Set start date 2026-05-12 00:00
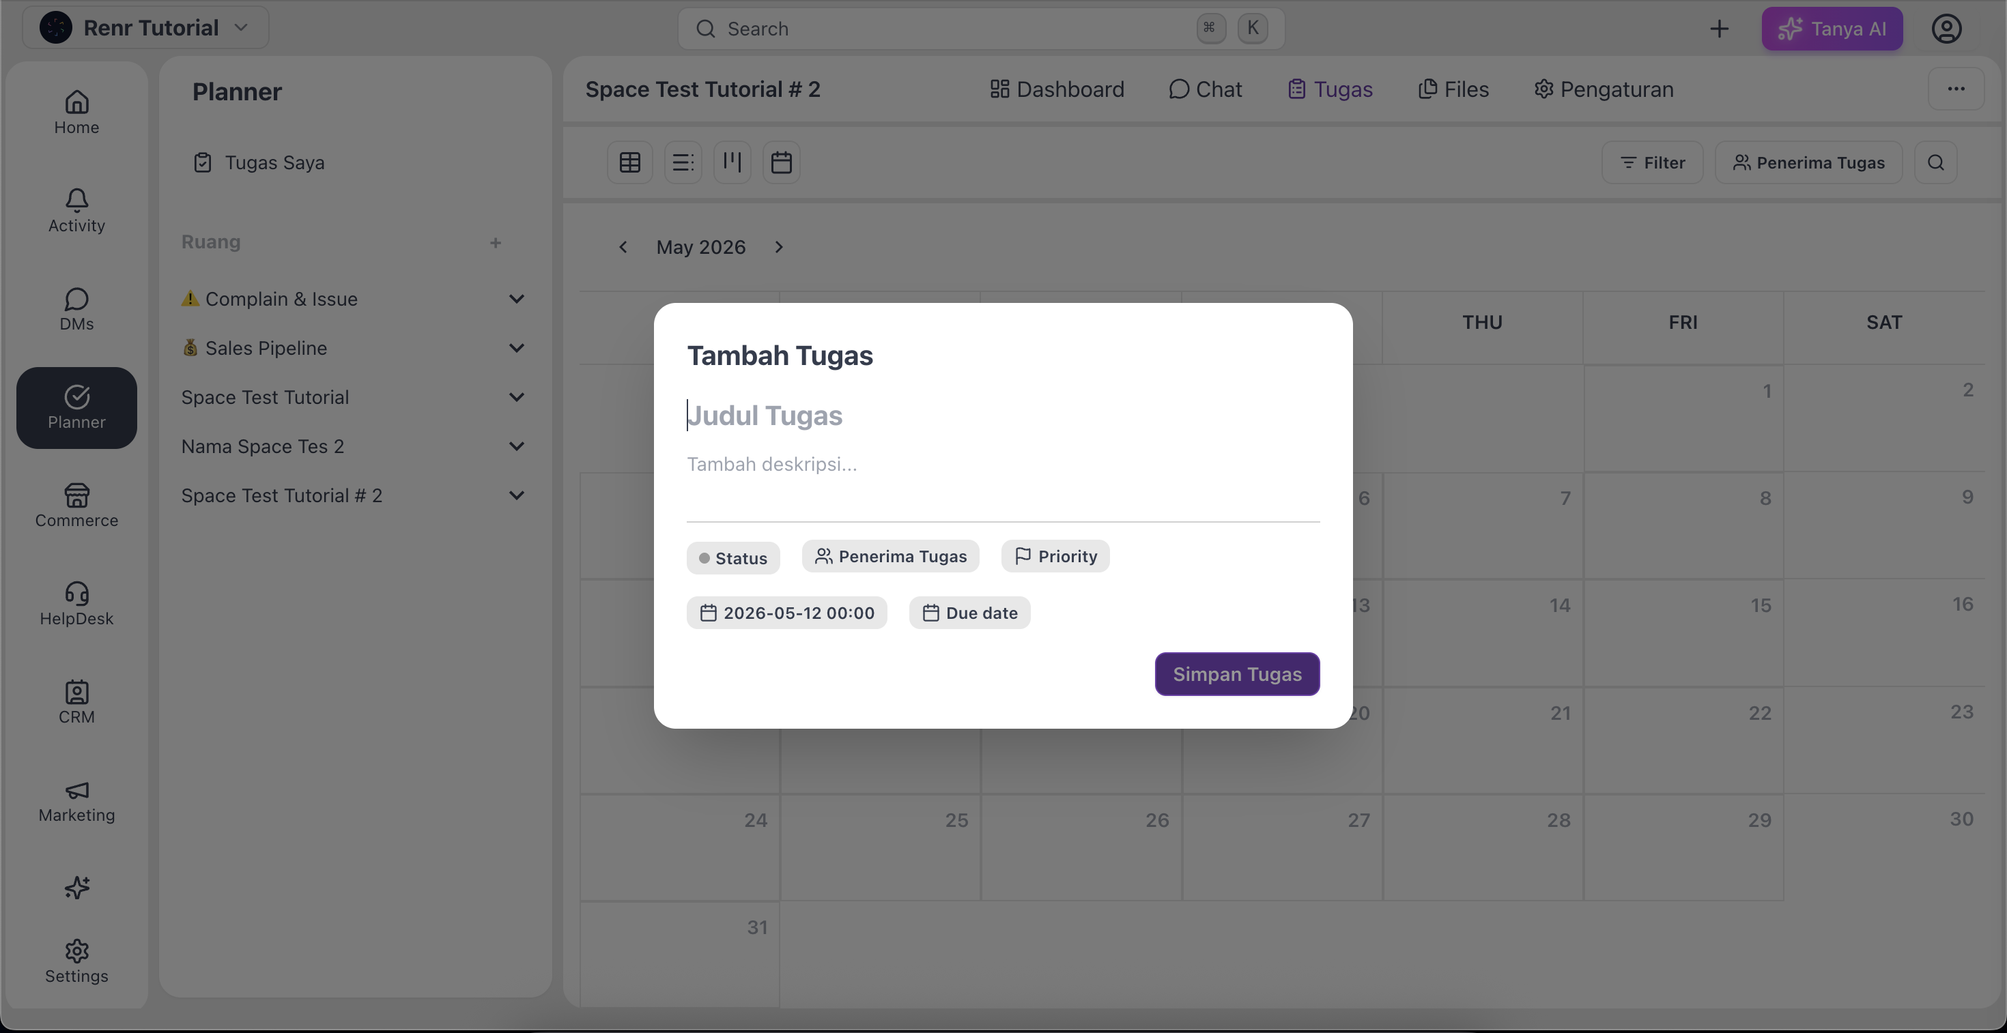The width and height of the screenshot is (2007, 1033). [x=786, y=613]
